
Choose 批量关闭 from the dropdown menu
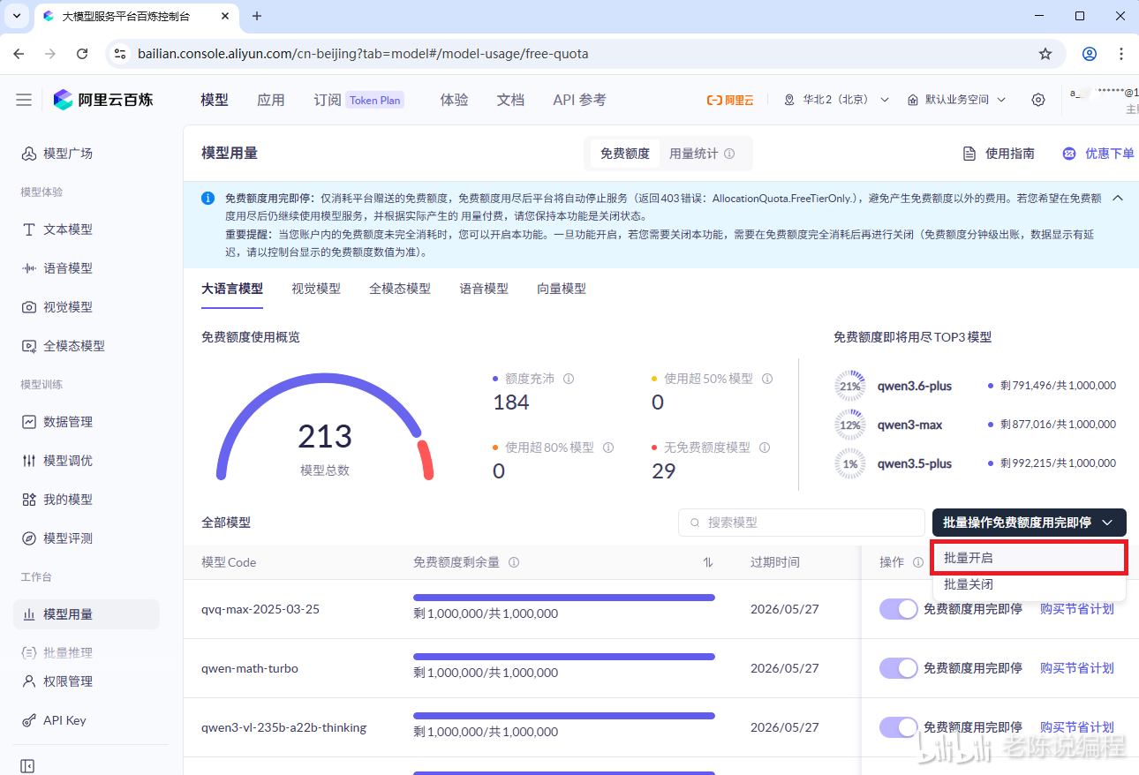click(1030, 584)
